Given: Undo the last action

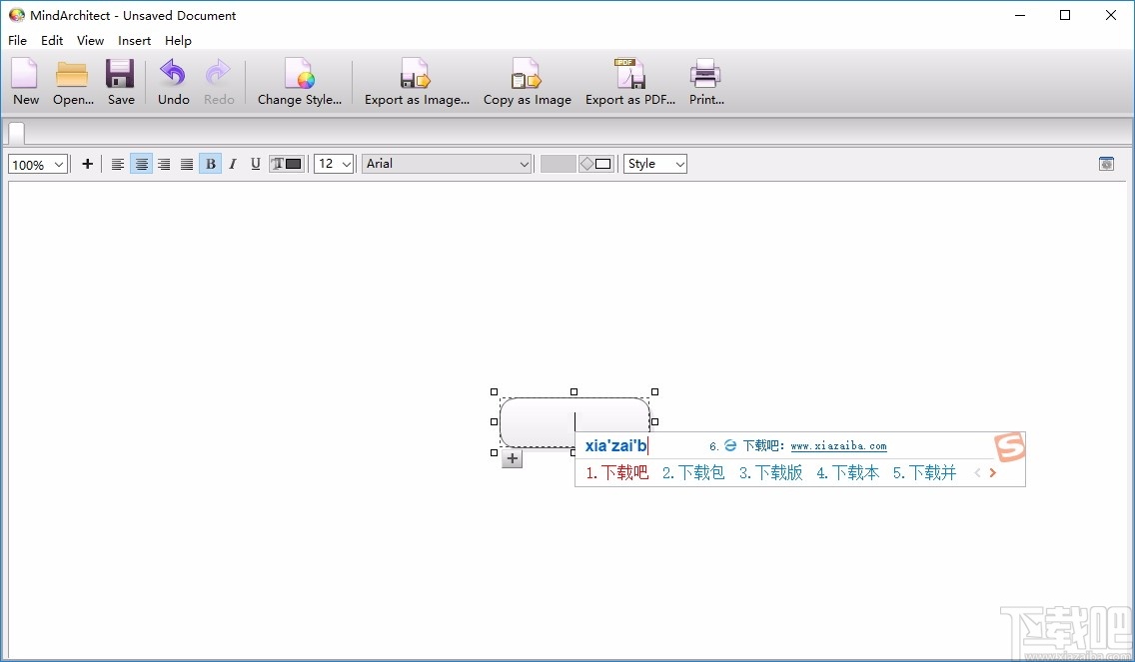Looking at the screenshot, I should [x=173, y=82].
